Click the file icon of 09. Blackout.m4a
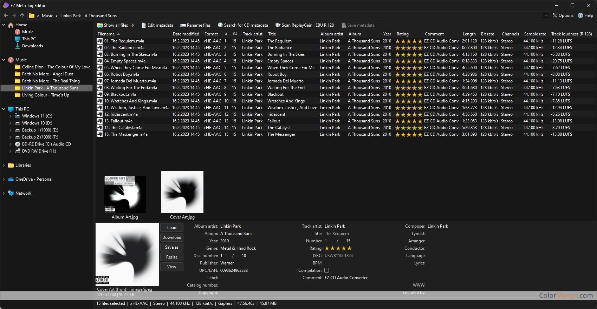 [100, 94]
